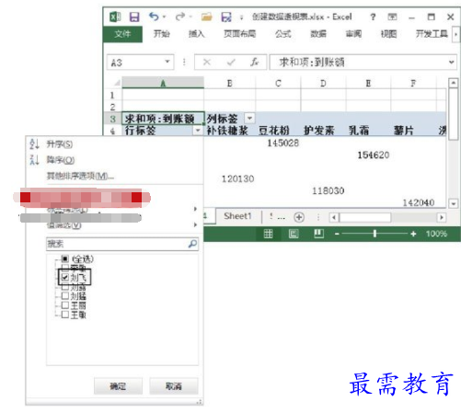Switch to the 审阅 ribbon tab
This screenshot has width=461, height=413.
tap(353, 34)
